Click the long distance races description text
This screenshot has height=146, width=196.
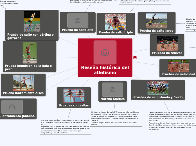(172, 121)
